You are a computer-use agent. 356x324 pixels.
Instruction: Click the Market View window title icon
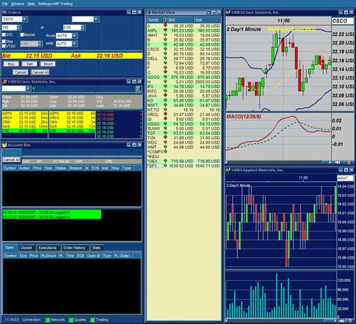pos(149,12)
